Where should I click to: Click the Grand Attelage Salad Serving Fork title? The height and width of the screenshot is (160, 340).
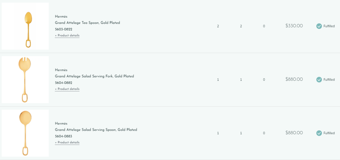tap(94, 76)
